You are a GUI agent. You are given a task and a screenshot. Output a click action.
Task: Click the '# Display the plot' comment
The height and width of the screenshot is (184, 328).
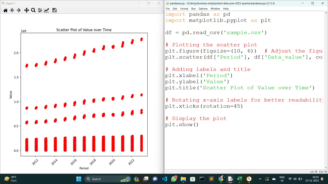tap(196, 118)
